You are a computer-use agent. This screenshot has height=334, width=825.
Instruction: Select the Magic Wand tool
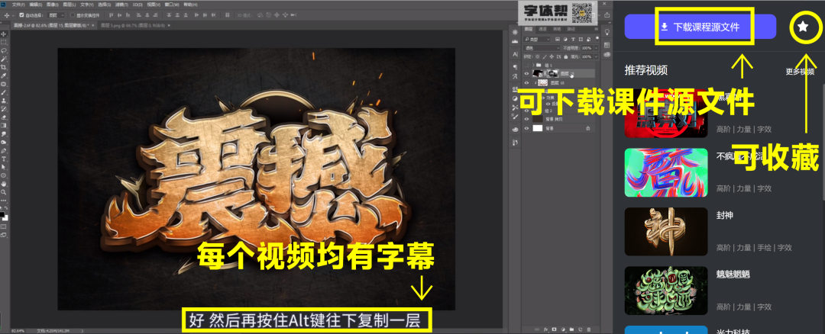[x=5, y=59]
